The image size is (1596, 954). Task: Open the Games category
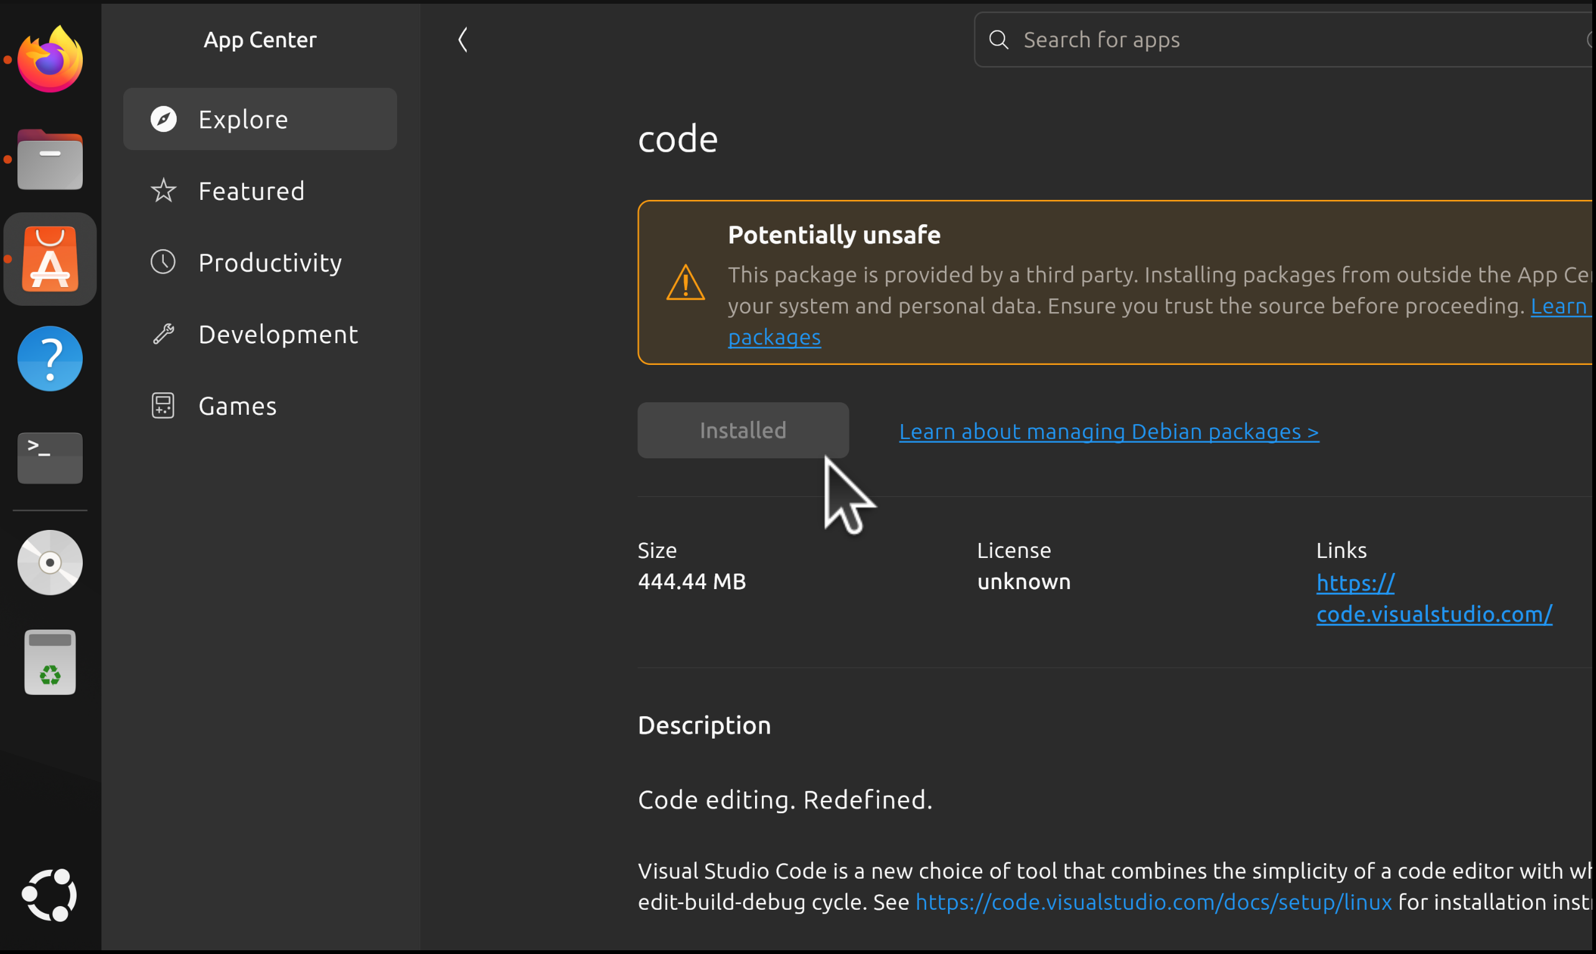(x=260, y=406)
